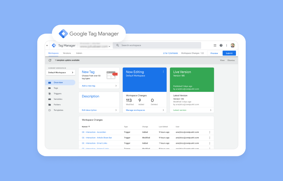Select Overview in the sidebar
Image resolution: width=283 pixels, height=181 pixels.
pos(60,82)
